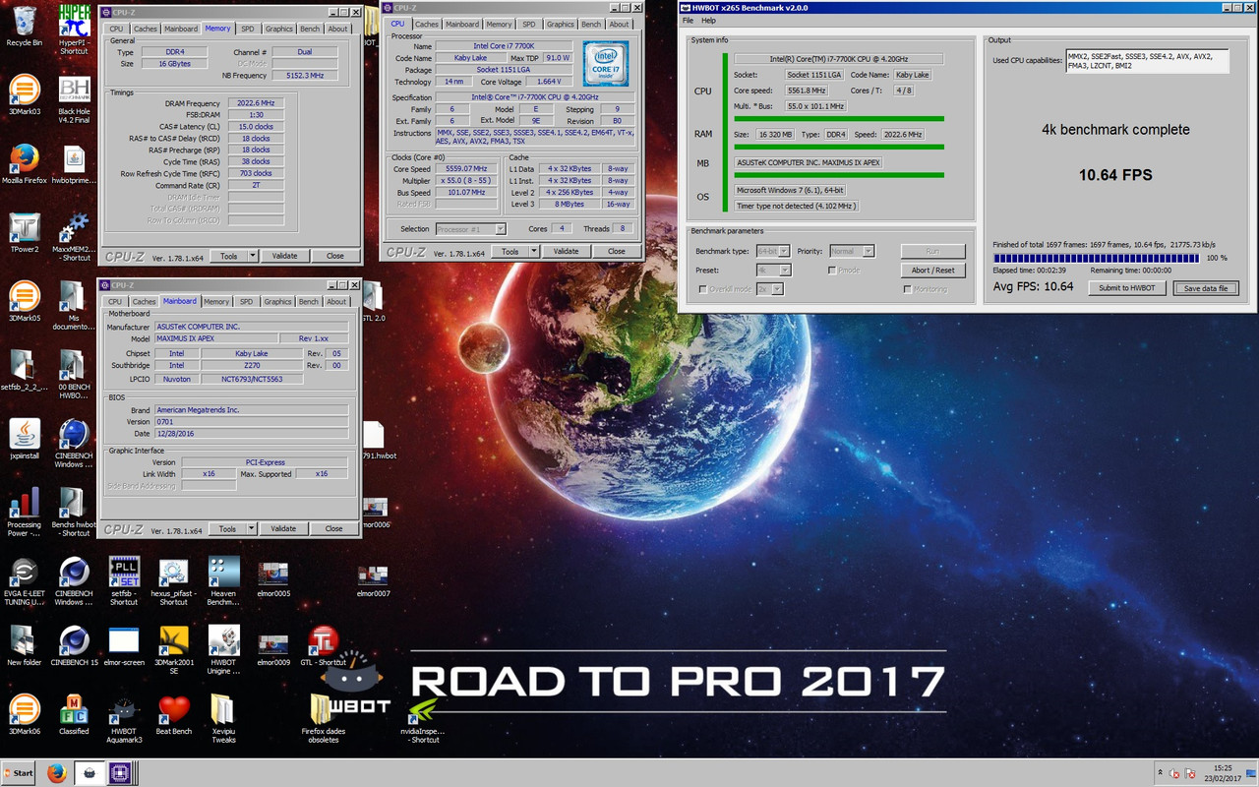Click the Used CPU capabilities text box
The height and width of the screenshot is (787, 1259).
(x=1147, y=61)
